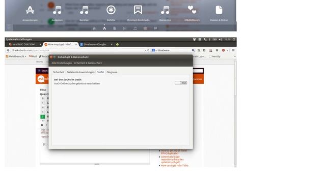Open the URL bar history dropdown
This screenshot has height=183, width=326.
[x=146, y=50]
